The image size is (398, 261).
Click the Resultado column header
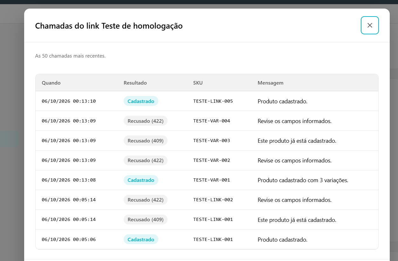click(x=135, y=83)
